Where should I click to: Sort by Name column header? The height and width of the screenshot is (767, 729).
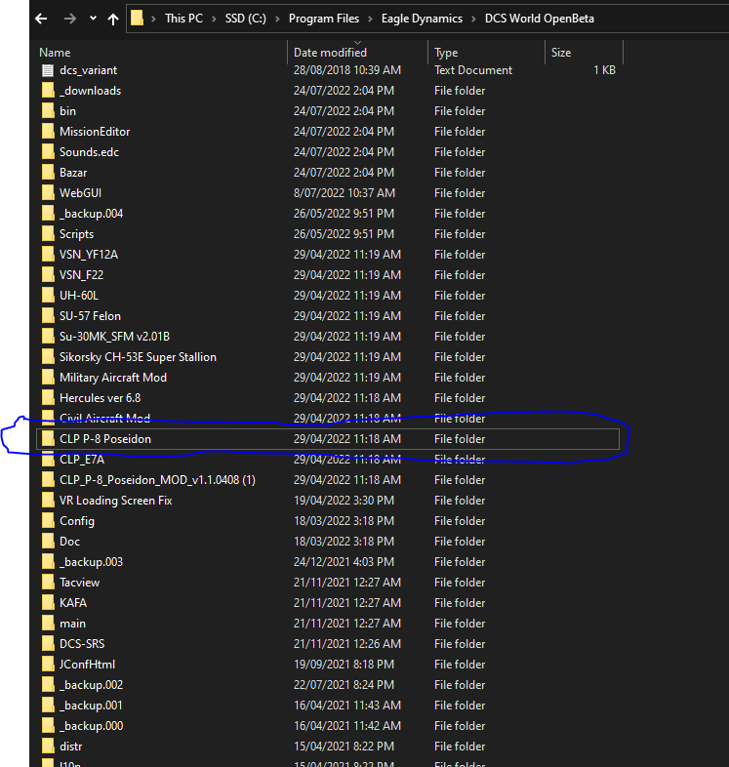[x=55, y=53]
